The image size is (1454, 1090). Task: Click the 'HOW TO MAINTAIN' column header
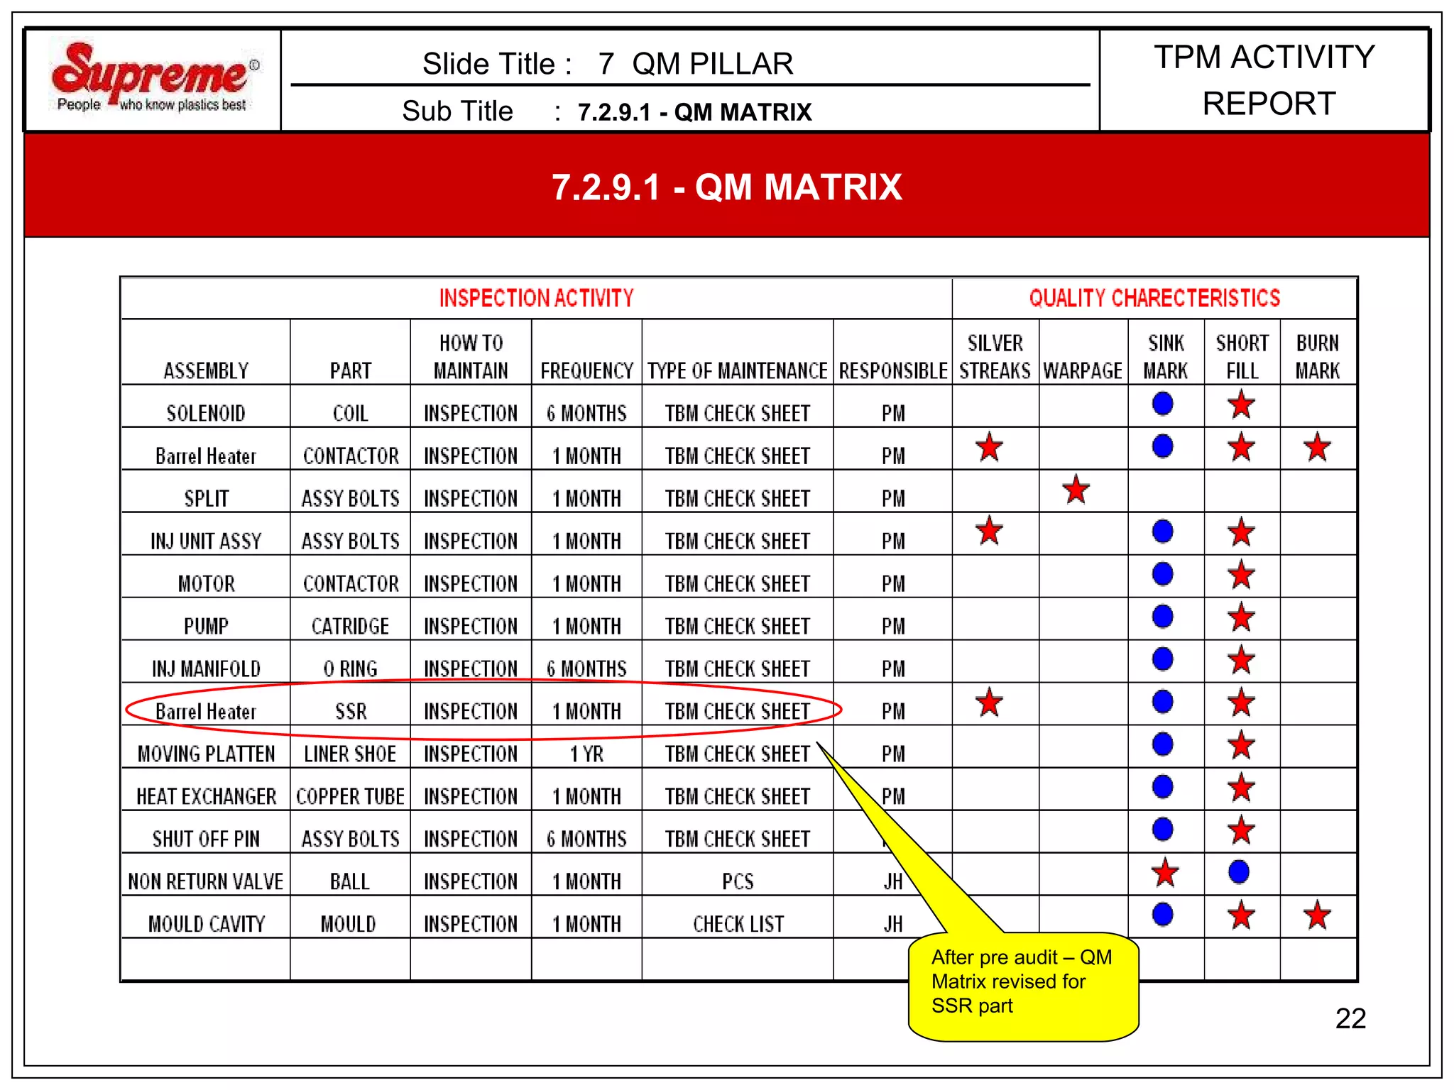[471, 357]
